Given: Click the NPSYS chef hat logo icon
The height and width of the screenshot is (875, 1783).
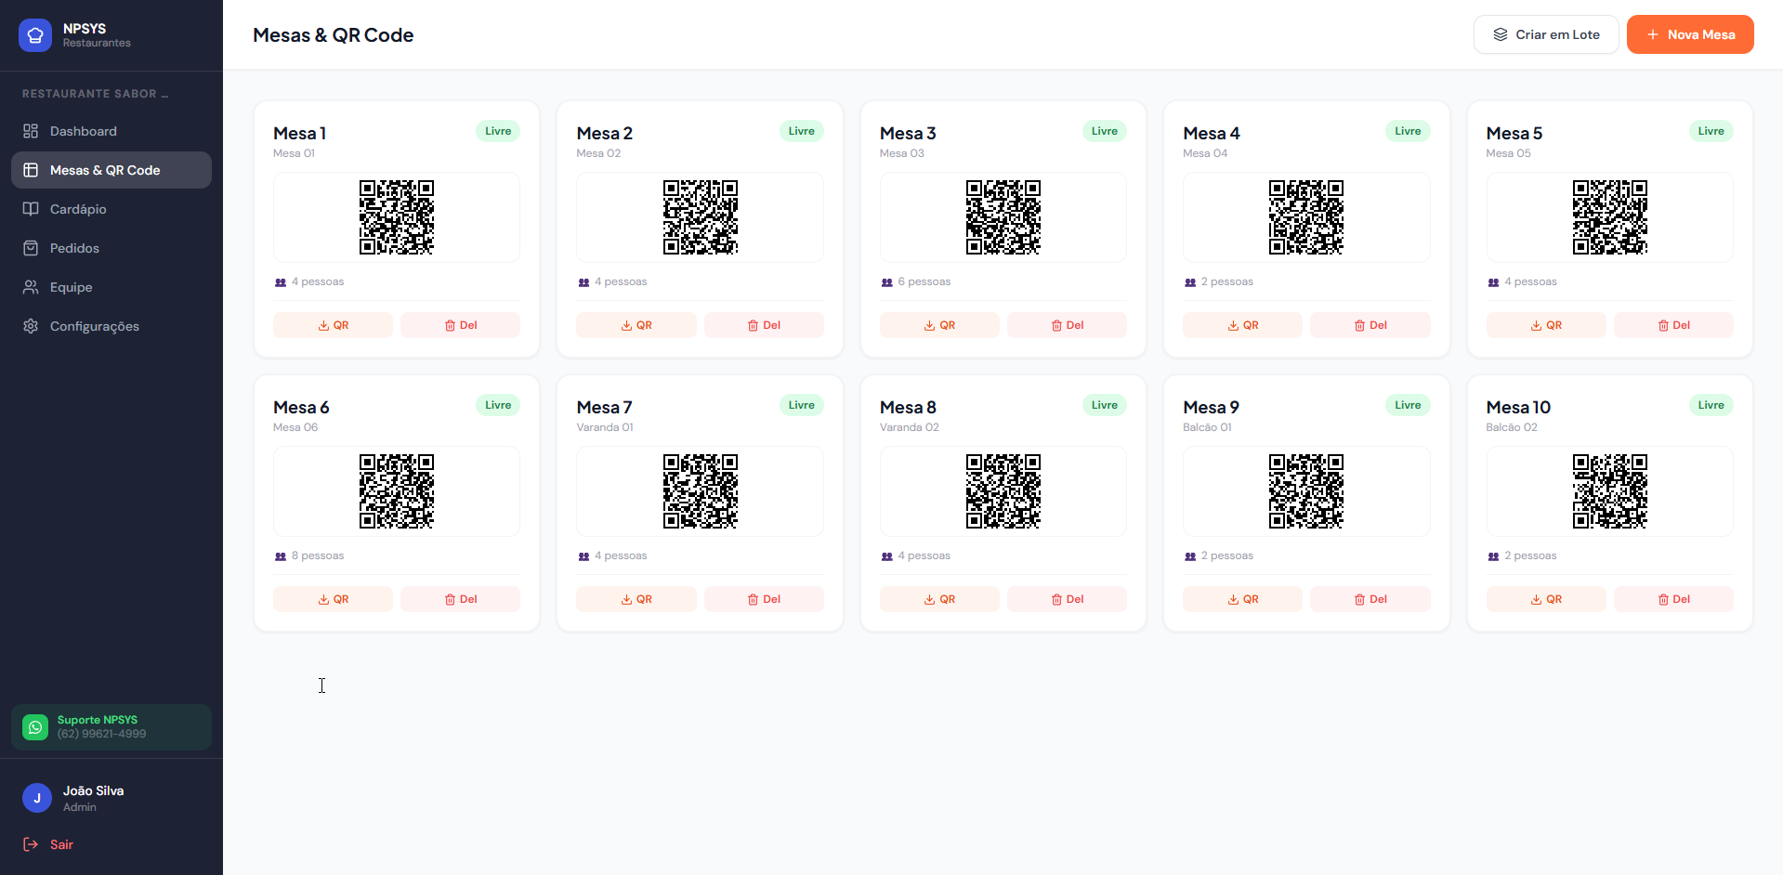Looking at the screenshot, I should [x=35, y=35].
